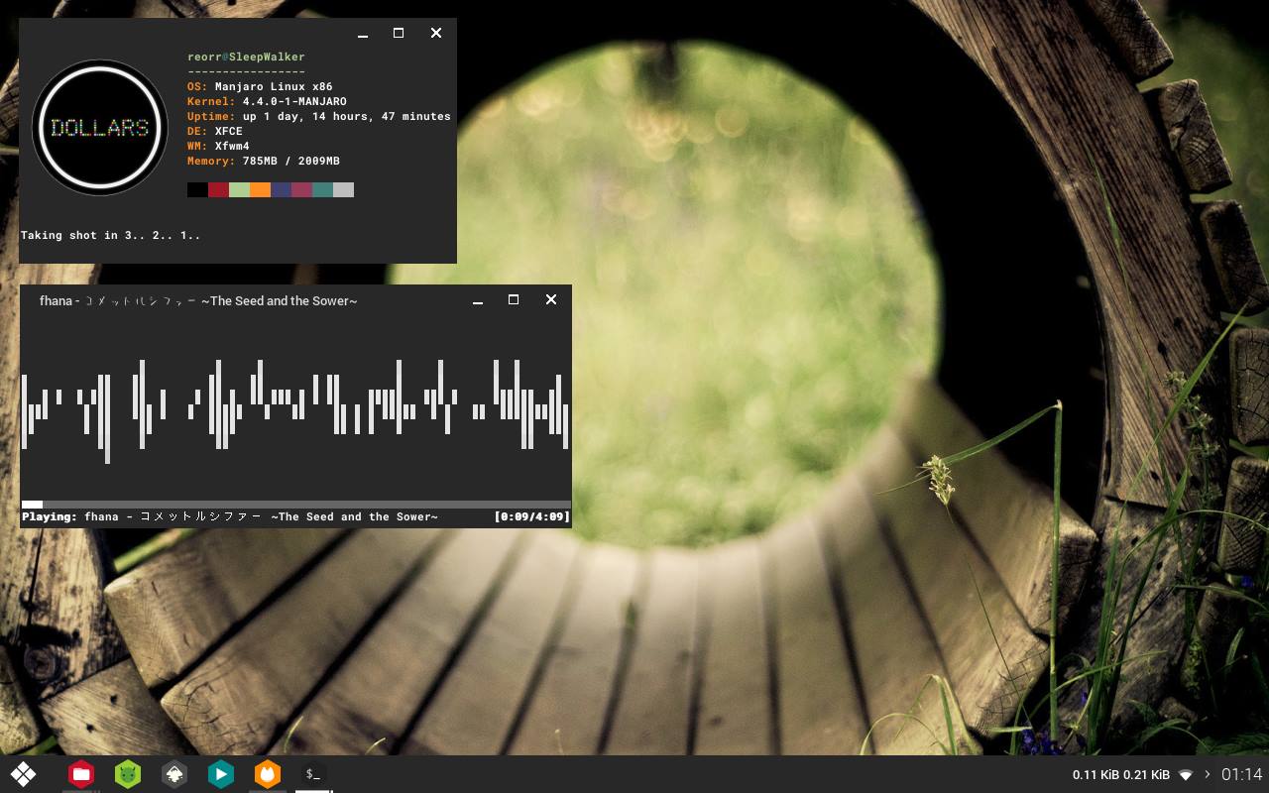This screenshot has width=1269, height=793.
Task: Launch the green monster hexagon app
Action: 128,774
